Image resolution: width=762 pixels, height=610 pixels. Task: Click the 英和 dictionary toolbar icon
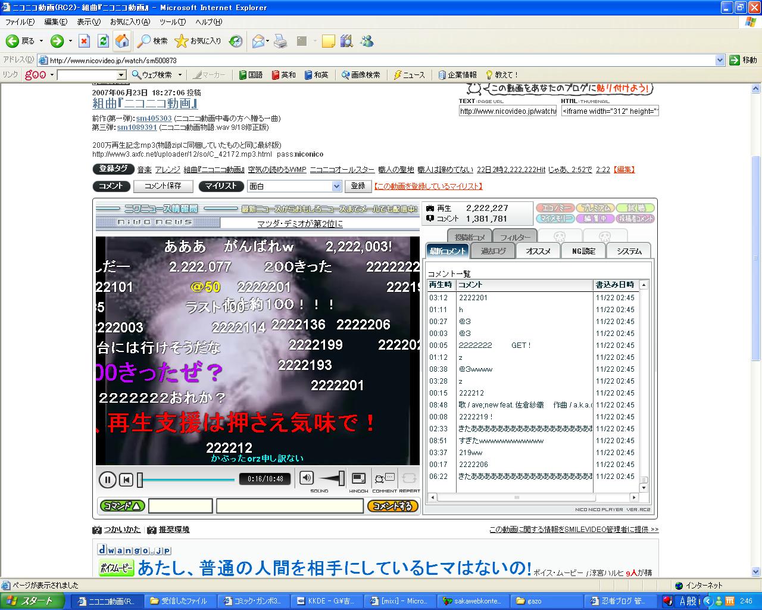coord(283,75)
